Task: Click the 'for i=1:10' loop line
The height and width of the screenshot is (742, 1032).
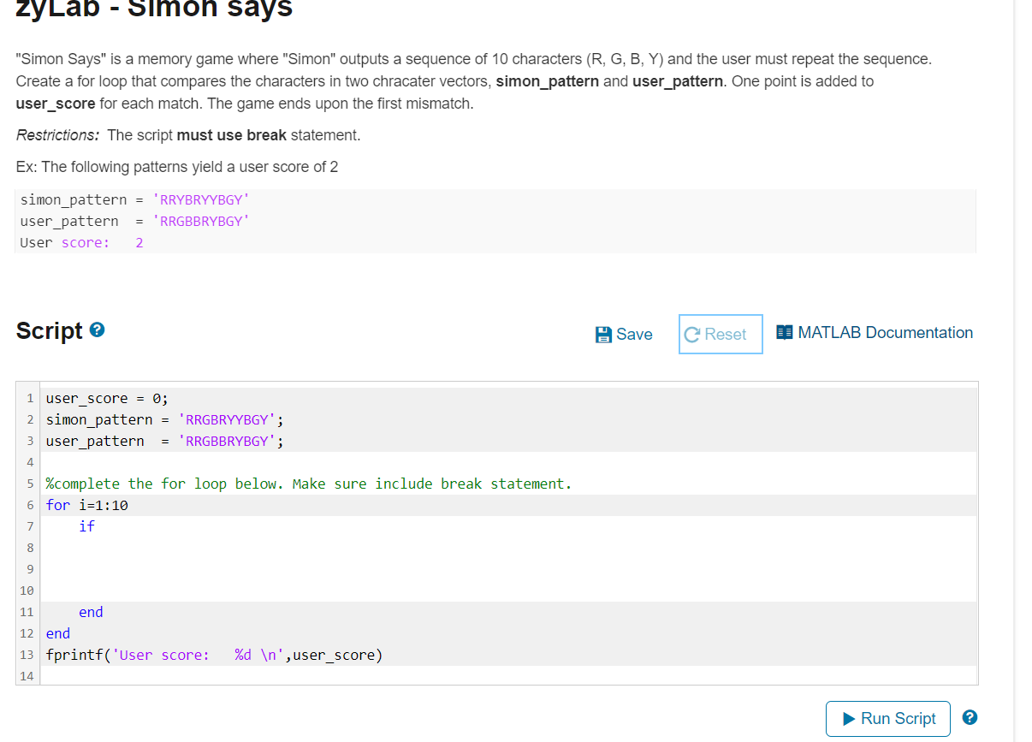Action: [87, 505]
